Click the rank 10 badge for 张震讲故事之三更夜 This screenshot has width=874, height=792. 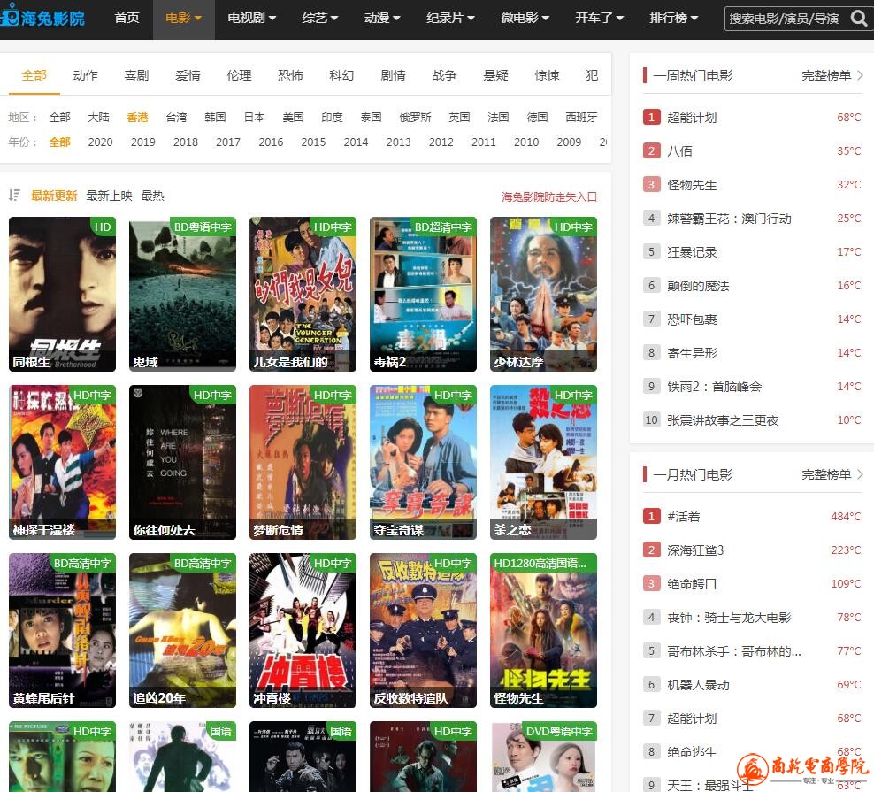[x=652, y=420]
